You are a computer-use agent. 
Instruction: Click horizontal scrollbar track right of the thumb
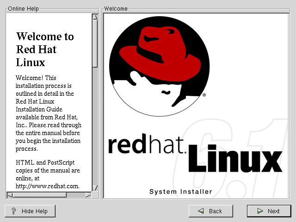76,195
